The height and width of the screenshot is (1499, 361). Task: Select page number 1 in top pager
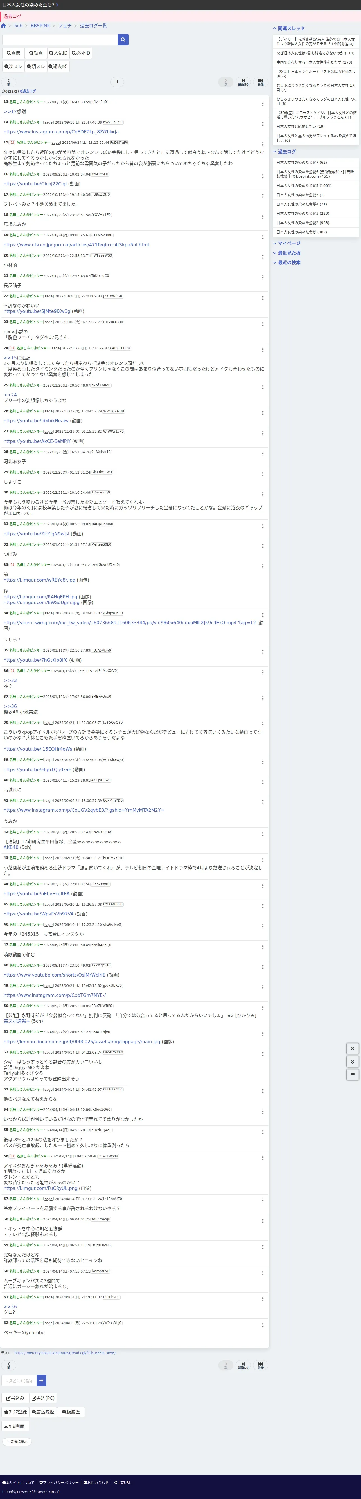click(117, 82)
